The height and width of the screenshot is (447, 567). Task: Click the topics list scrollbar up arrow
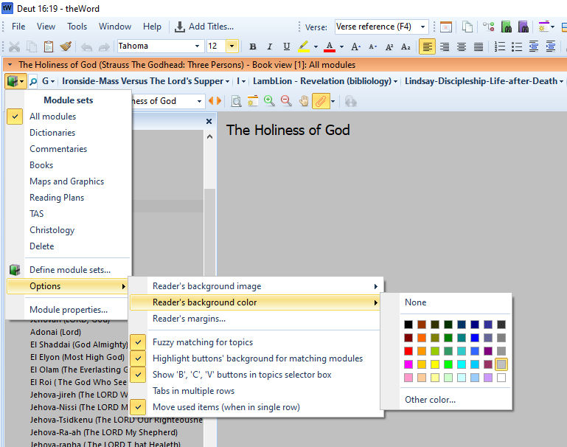pyautogui.click(x=209, y=136)
